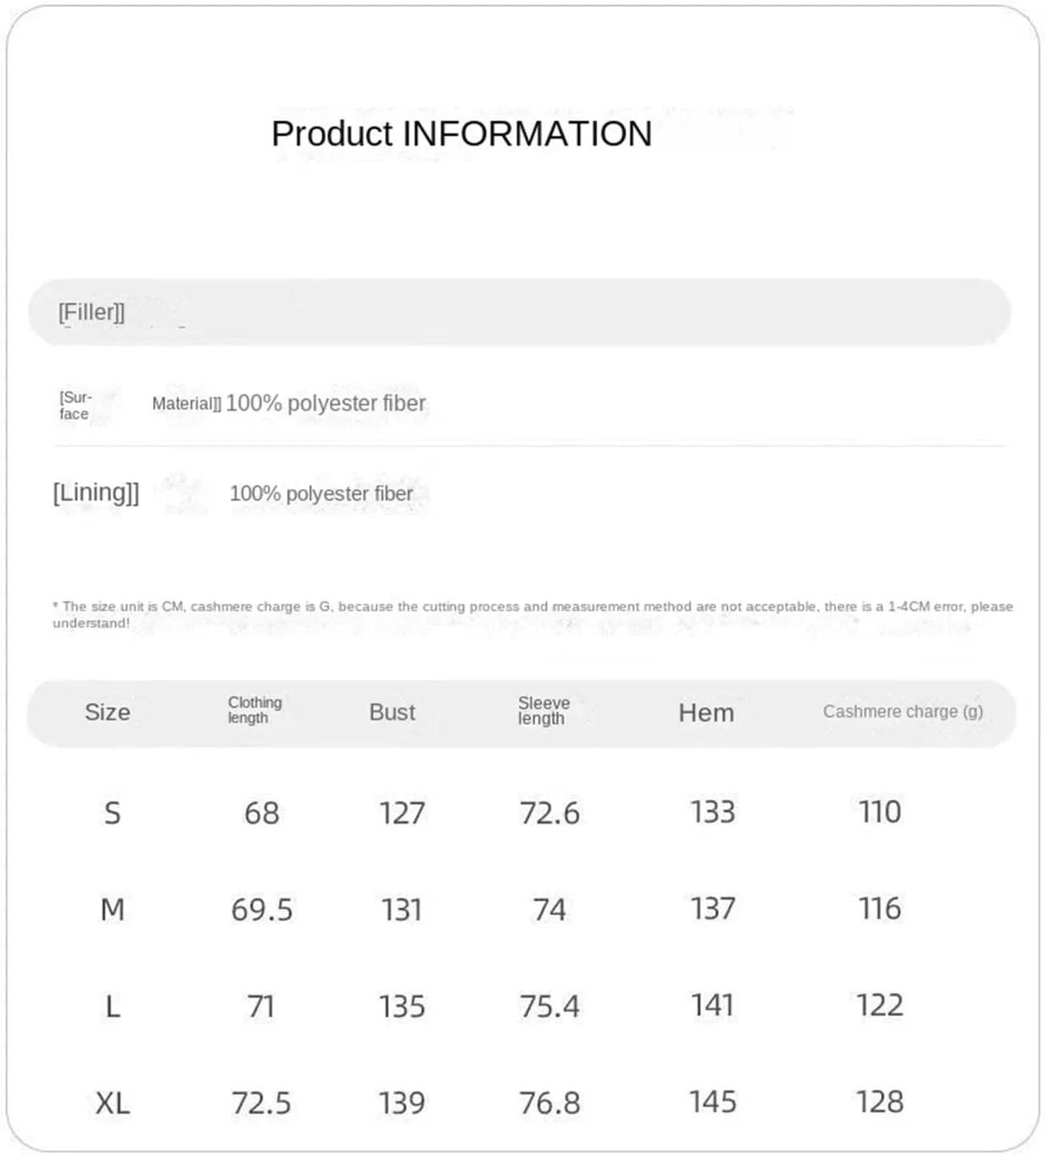Select the Hem column header
This screenshot has height=1155, width=1046.
706,713
